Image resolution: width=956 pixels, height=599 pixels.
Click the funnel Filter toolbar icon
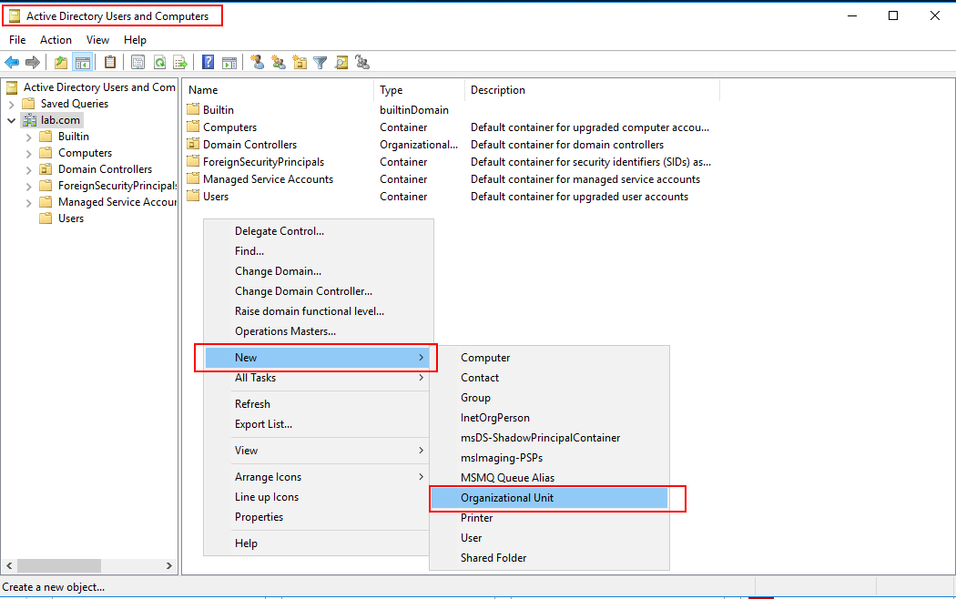(320, 62)
